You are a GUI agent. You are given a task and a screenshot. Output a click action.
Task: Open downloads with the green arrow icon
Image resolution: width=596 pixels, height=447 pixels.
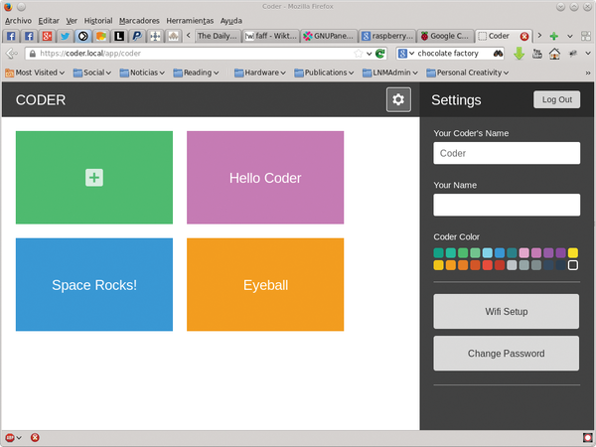[x=518, y=54]
